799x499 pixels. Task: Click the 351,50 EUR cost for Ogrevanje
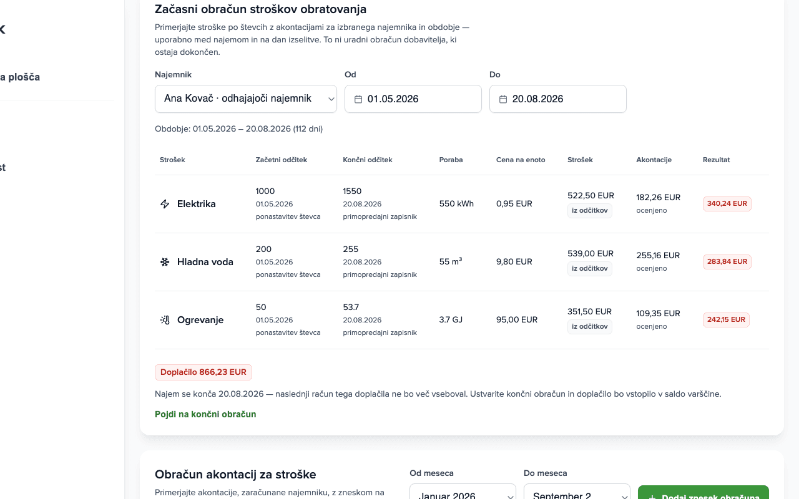(590, 312)
